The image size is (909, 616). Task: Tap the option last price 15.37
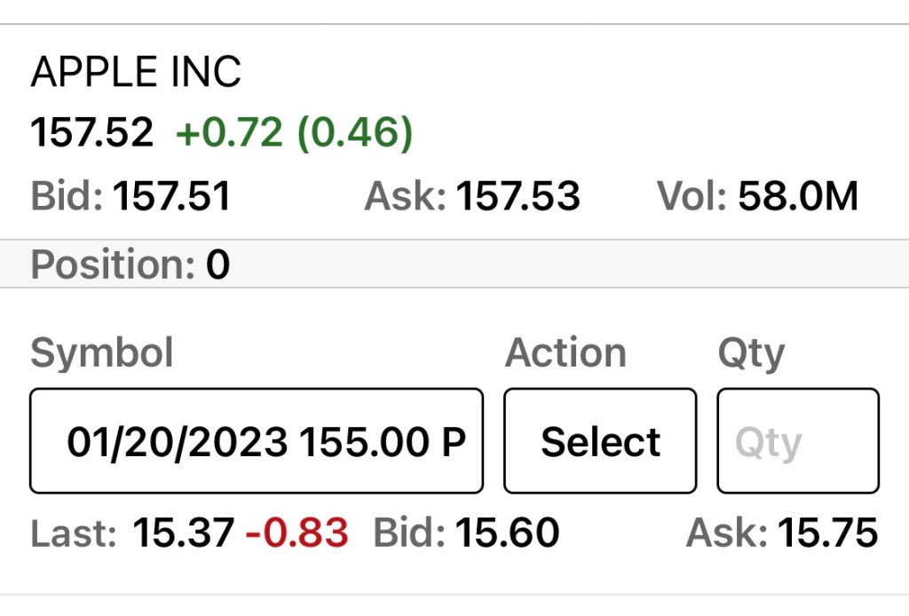point(183,533)
